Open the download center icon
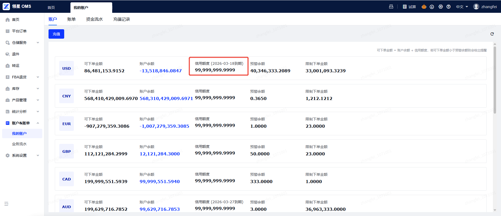This screenshot has width=501, height=216. point(432,7)
